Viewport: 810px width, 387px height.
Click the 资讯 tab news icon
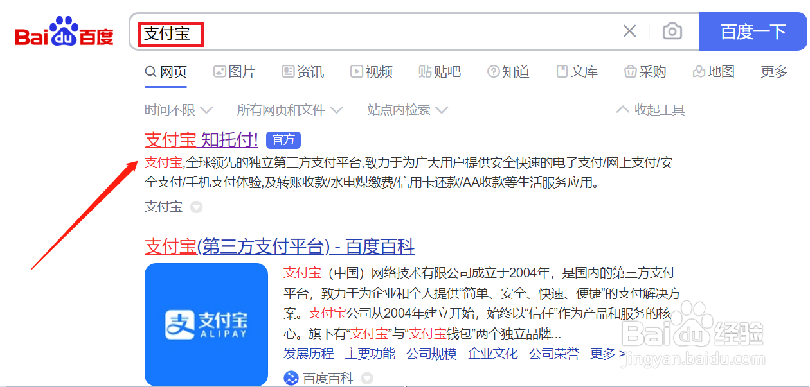[x=288, y=72]
